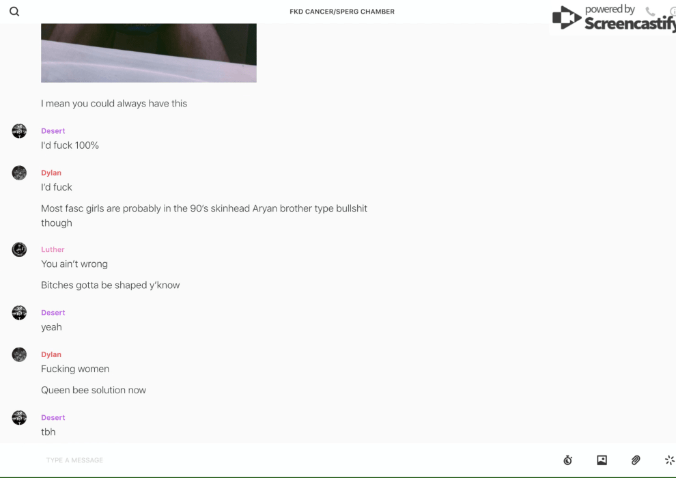The width and height of the screenshot is (676, 478).
Task: Open the spinner icon beside paperclip
Action: pyautogui.click(x=670, y=460)
